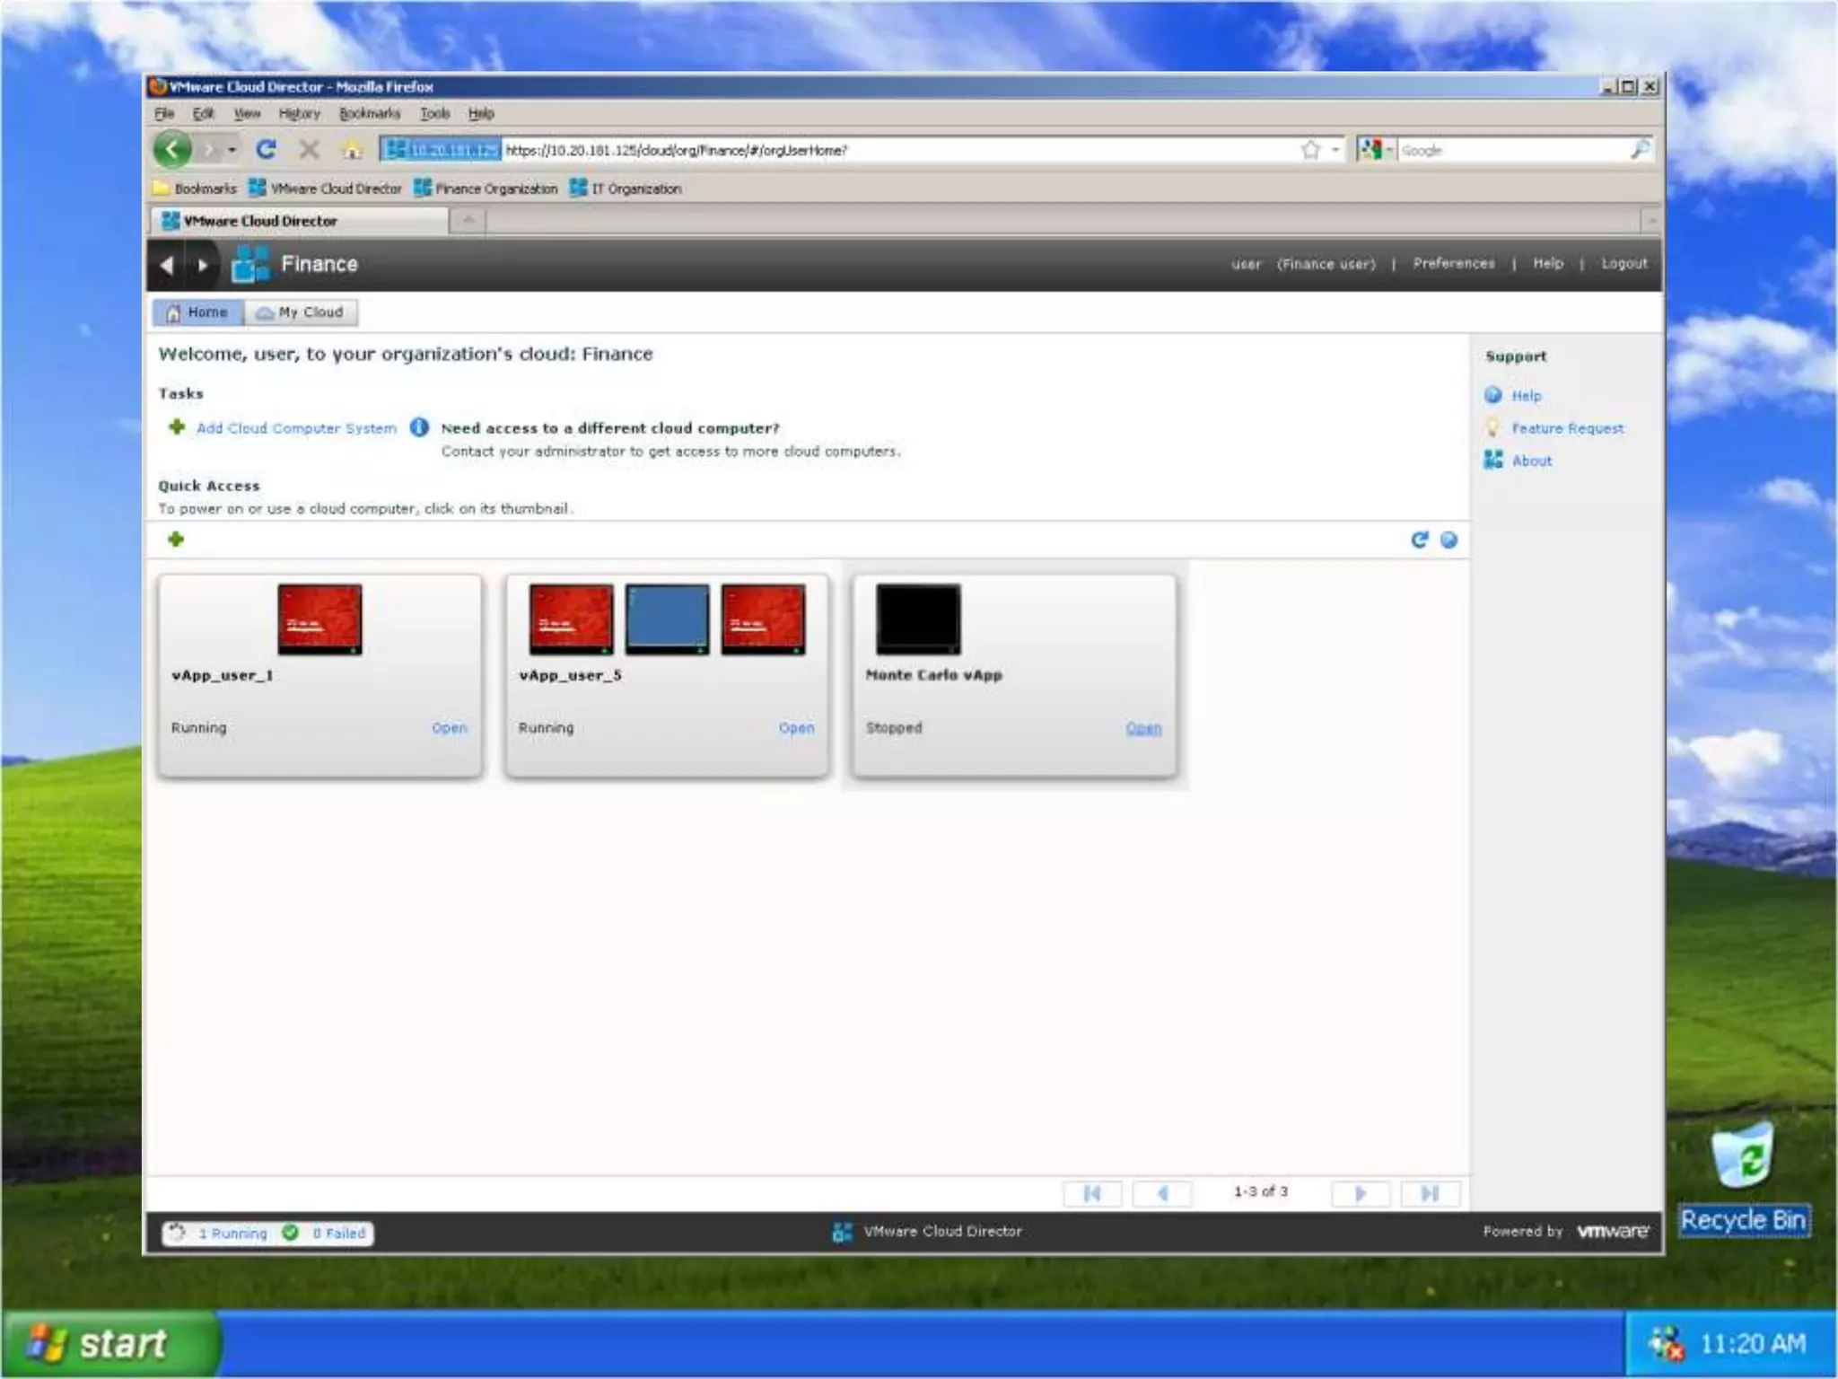Viewport: 1838px width, 1379px height.
Task: Open the Bookmarks menu
Action: pos(370,114)
